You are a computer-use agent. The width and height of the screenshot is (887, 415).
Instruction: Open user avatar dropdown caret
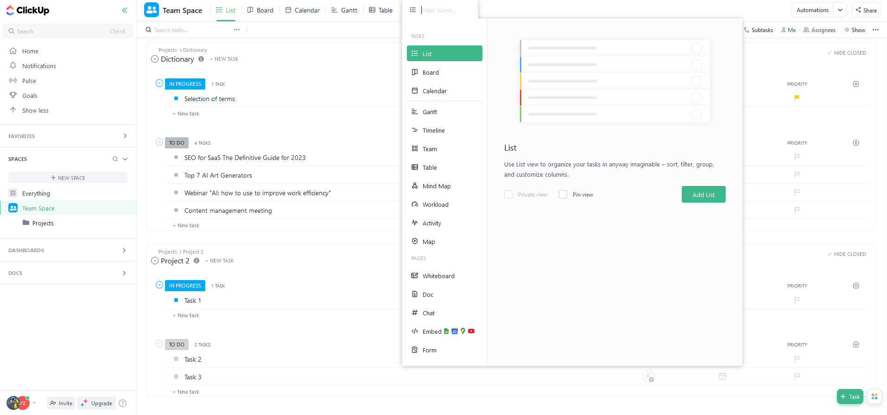point(34,403)
